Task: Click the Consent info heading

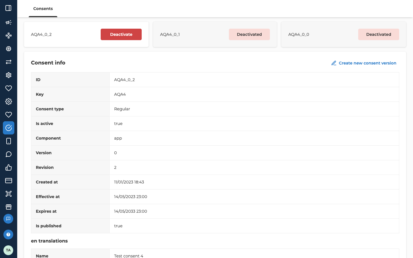Action: 48,63
